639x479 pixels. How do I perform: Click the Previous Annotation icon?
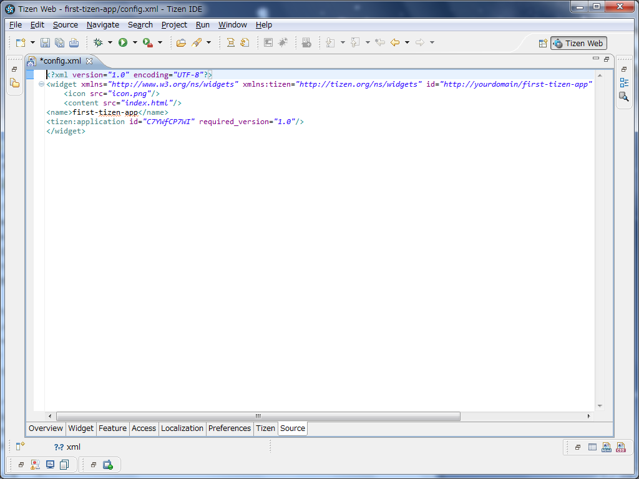355,42
